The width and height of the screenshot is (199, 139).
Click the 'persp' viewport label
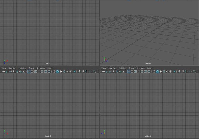tap(148, 63)
